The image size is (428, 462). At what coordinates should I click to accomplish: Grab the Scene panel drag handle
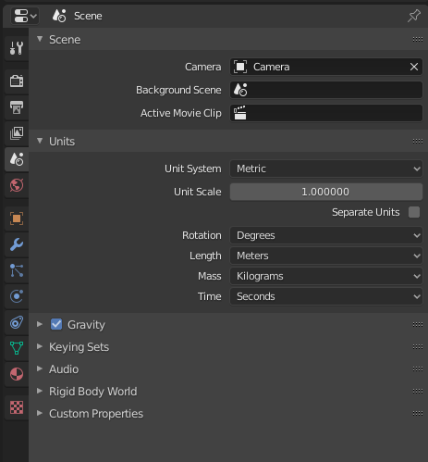[418, 39]
